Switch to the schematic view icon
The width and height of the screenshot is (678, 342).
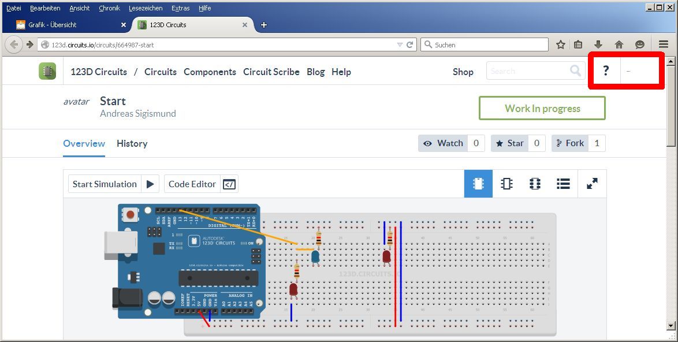506,184
